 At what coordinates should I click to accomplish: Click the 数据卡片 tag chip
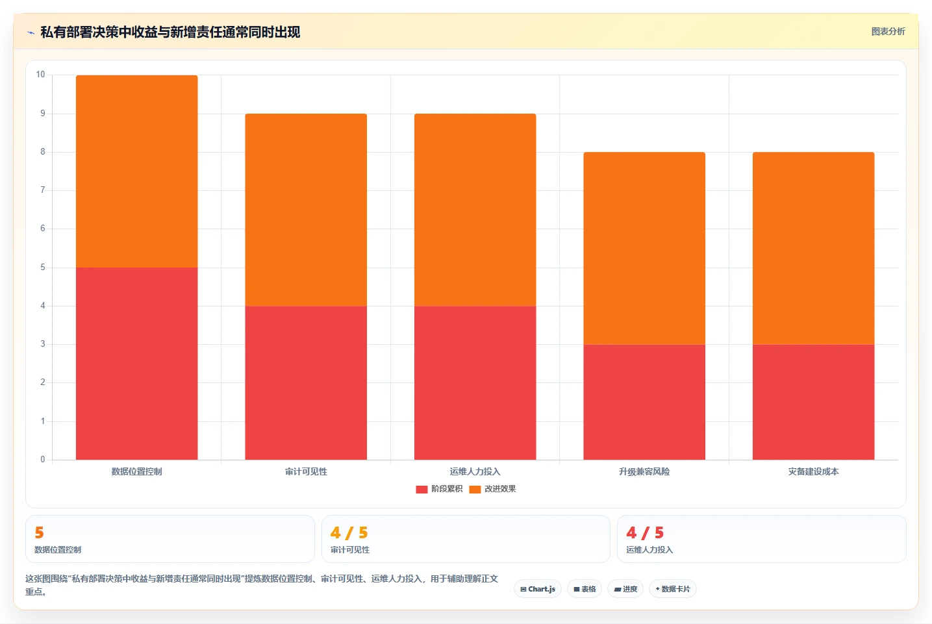coord(673,589)
